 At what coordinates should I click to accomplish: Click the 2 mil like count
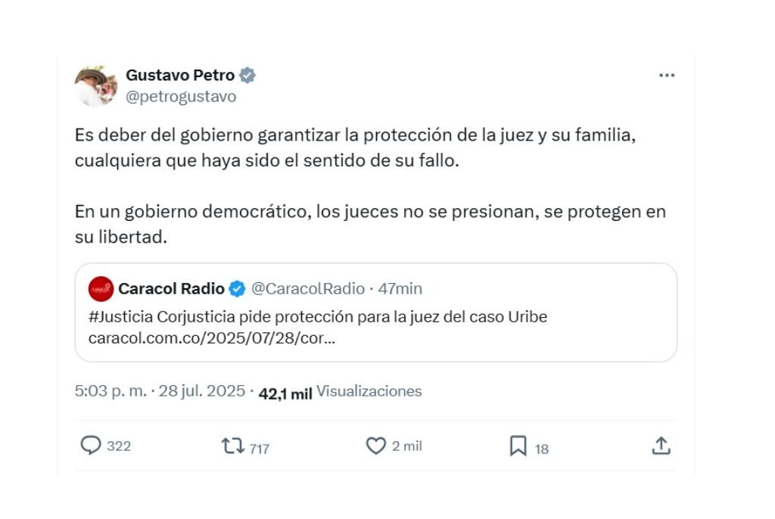pyautogui.click(x=406, y=446)
